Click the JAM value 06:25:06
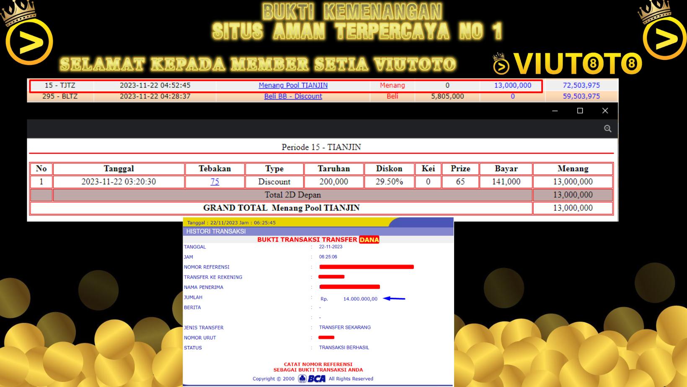Screen dimensions: 687x387 tap(328, 257)
